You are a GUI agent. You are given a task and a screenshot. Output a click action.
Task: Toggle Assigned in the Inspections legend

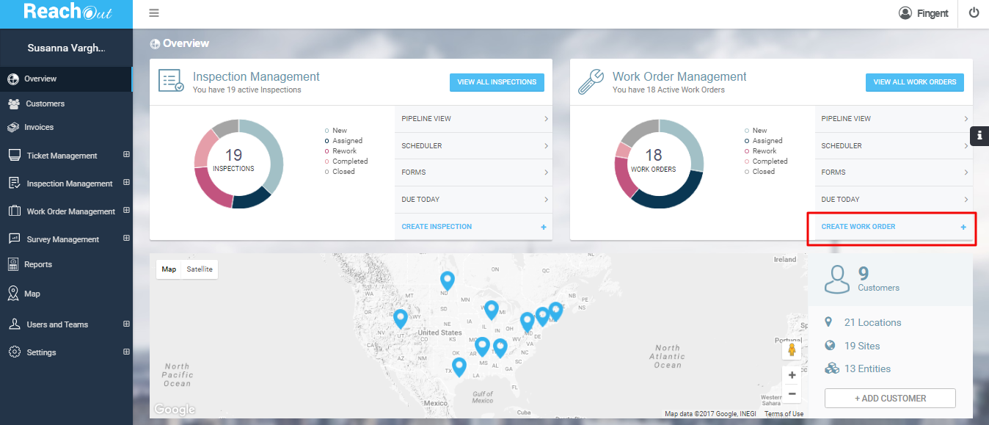coord(343,141)
